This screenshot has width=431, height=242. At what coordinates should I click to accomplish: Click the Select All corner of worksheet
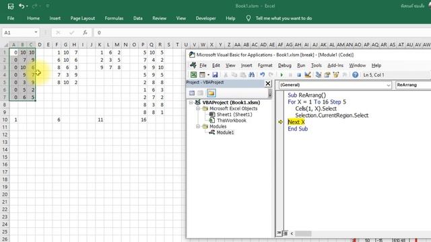(5, 45)
